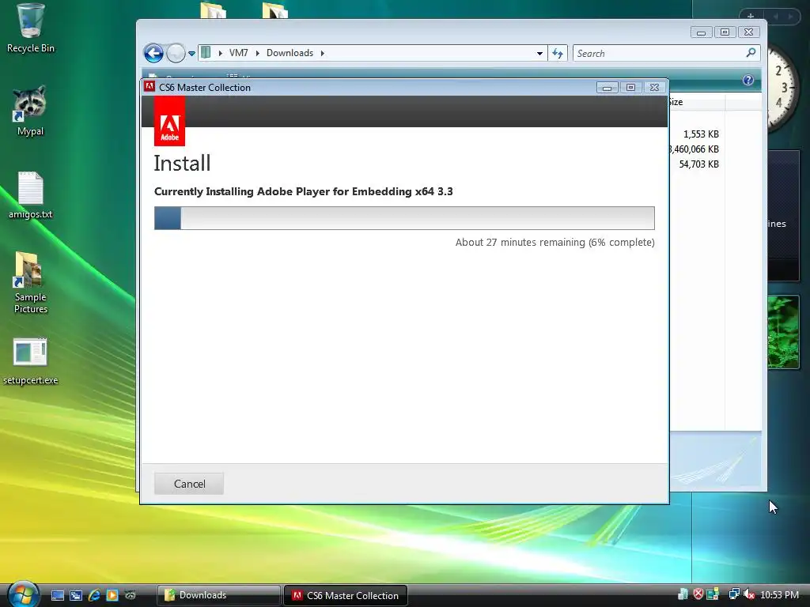Expand the arrow before VM7 in breadcrumb
Screen dimensions: 810x607
(221, 53)
